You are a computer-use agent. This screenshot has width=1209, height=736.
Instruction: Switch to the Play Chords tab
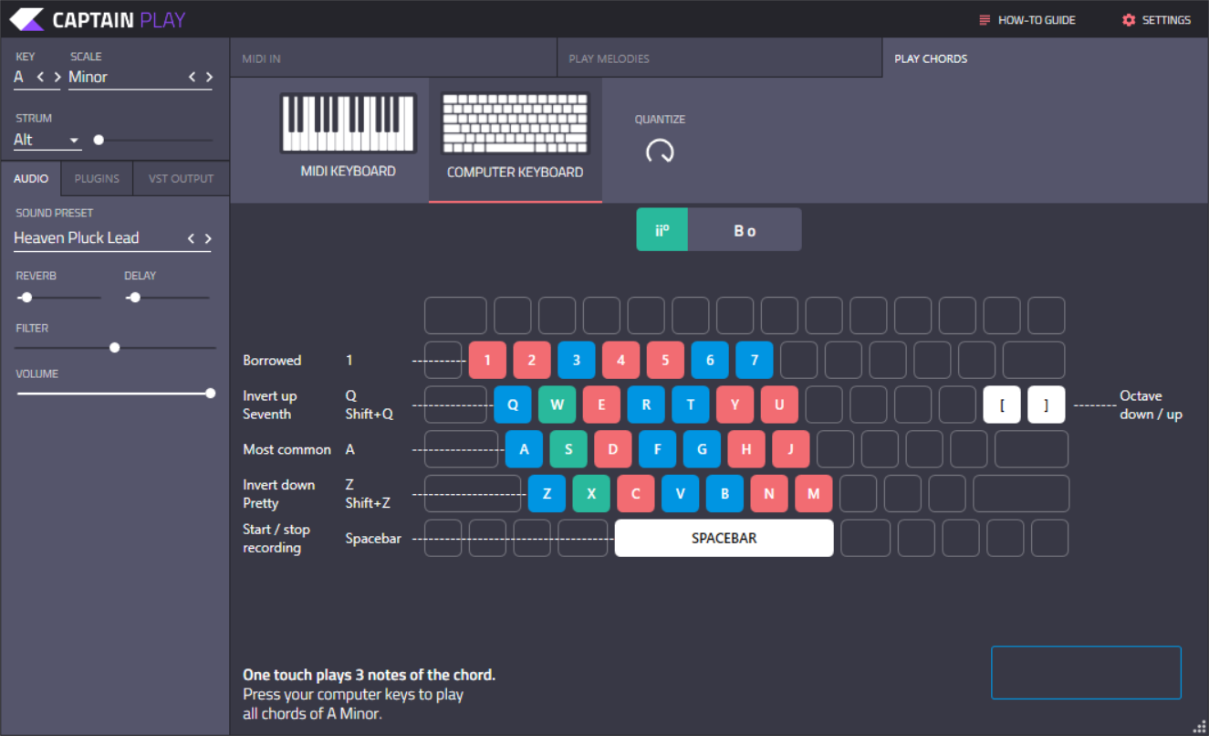(x=1045, y=58)
